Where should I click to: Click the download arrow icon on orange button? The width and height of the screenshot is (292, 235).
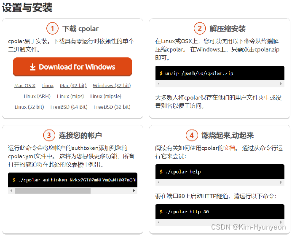point(32,67)
